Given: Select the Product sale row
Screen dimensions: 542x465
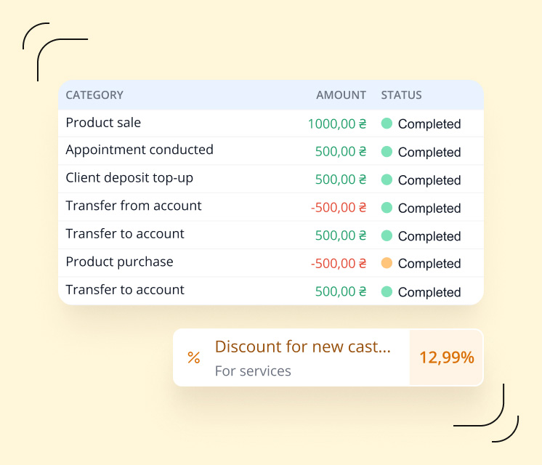Looking at the screenshot, I should tap(104, 123).
